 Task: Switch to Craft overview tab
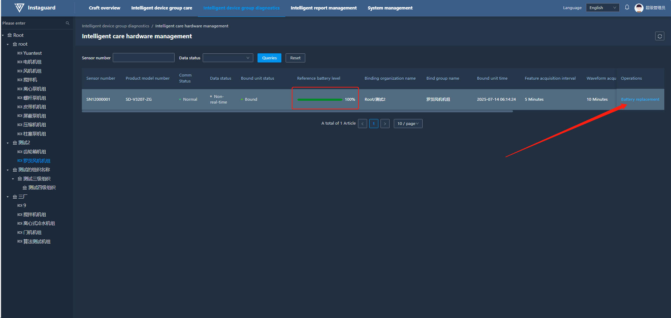[x=104, y=8]
